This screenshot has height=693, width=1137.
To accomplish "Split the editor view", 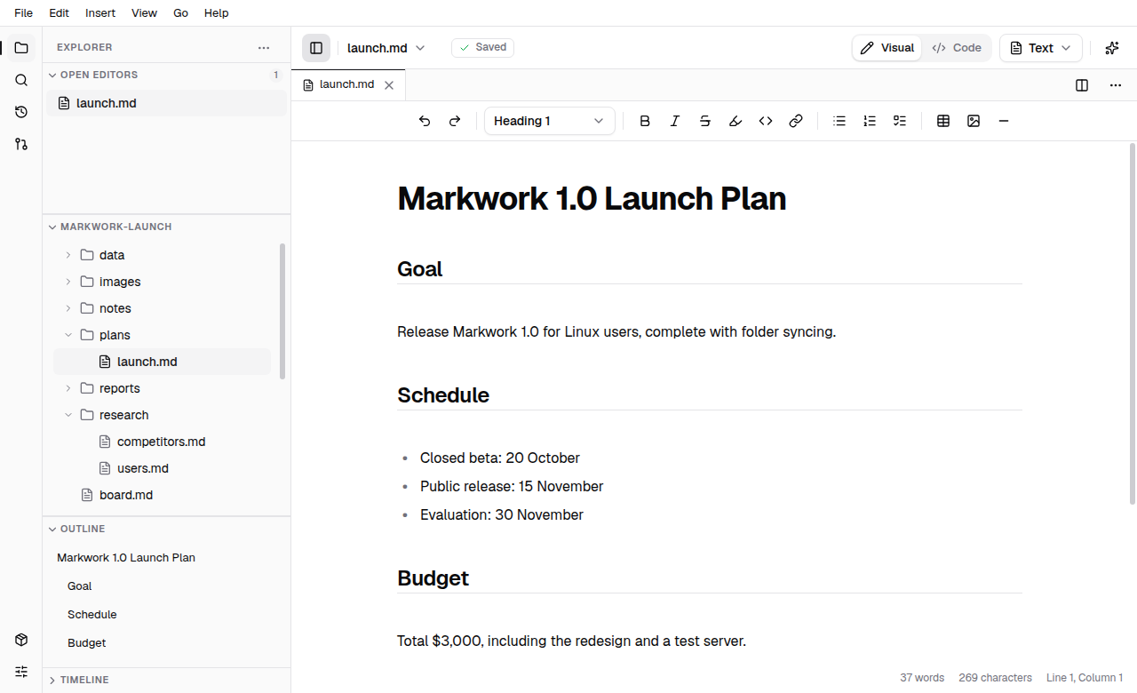I will 1082,85.
